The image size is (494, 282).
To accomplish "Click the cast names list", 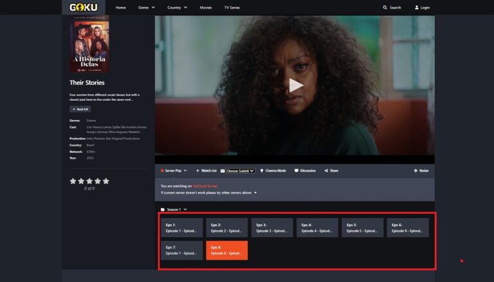I will (116, 129).
